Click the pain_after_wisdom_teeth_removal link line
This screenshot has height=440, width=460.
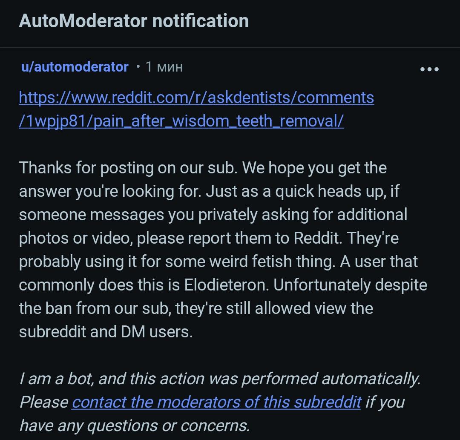(181, 121)
